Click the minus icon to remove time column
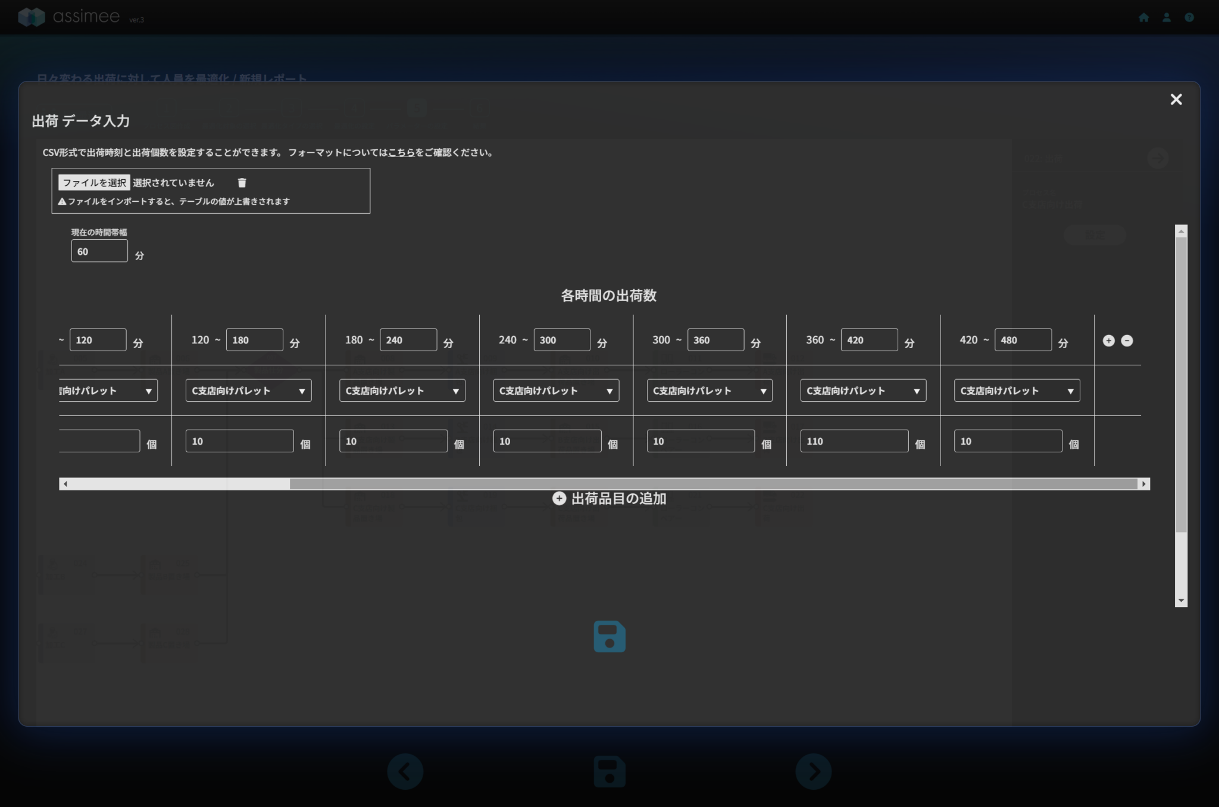The width and height of the screenshot is (1219, 807). click(1127, 340)
